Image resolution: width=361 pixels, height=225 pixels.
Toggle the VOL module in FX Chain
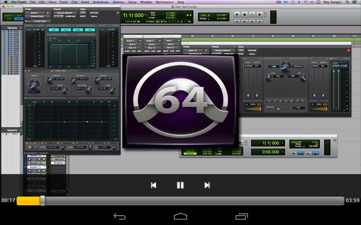coord(90,30)
